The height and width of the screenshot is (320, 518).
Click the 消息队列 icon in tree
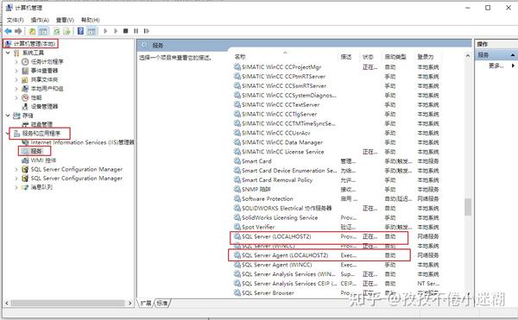25,187
